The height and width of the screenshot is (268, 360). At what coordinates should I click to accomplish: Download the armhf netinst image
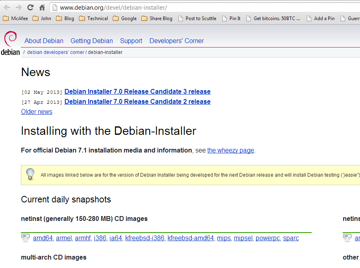point(83,238)
